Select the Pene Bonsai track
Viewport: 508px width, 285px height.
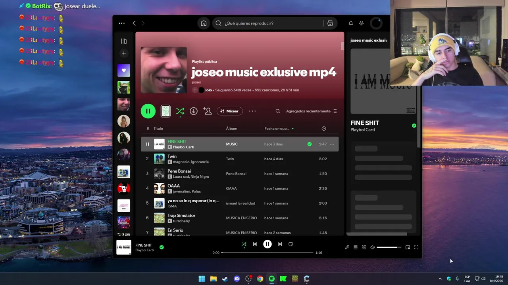(x=240, y=173)
